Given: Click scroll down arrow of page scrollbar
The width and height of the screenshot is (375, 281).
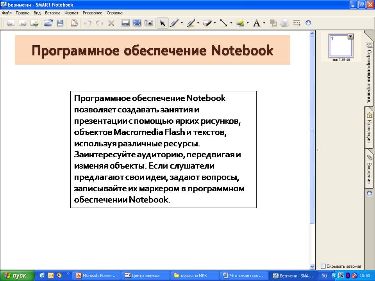Looking at the screenshot, I should coord(312,267).
